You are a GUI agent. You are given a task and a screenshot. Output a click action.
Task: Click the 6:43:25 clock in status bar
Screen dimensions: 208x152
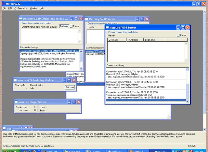192,146
